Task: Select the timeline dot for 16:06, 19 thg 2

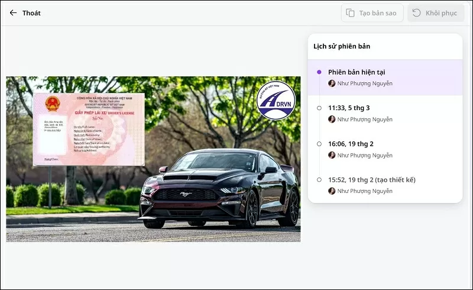Action: (319, 144)
